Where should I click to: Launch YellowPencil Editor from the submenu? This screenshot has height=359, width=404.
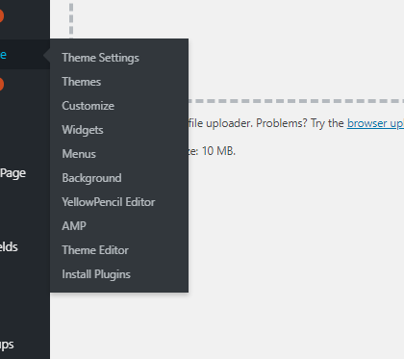point(109,202)
